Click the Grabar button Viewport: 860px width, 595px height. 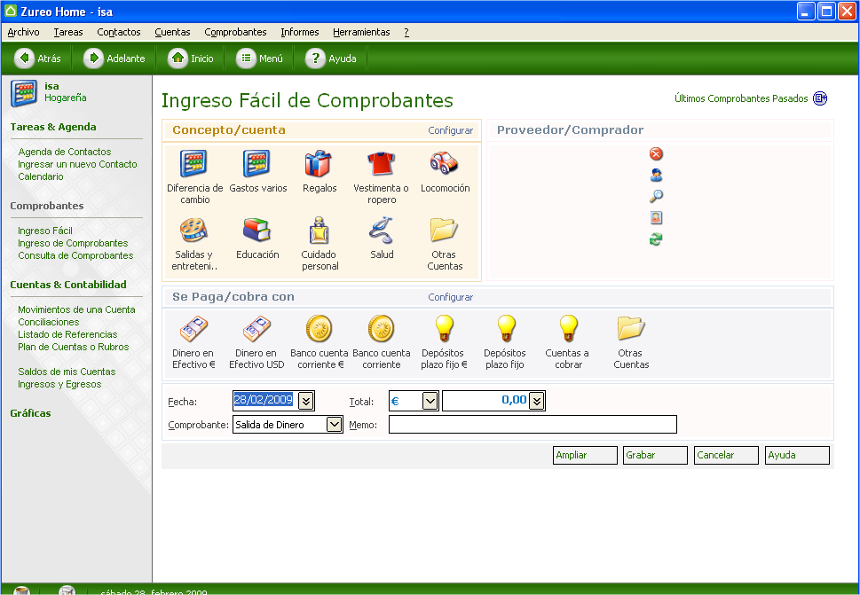pos(655,455)
